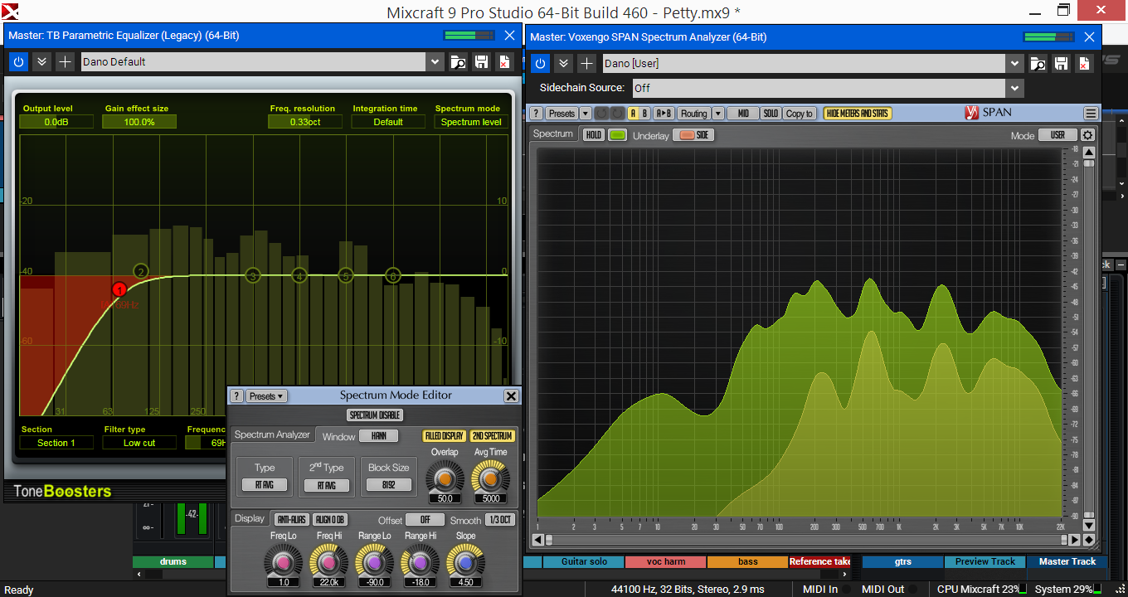This screenshot has height=597, width=1128.
Task: Click Copy to button in SPAN
Action: pos(800,114)
